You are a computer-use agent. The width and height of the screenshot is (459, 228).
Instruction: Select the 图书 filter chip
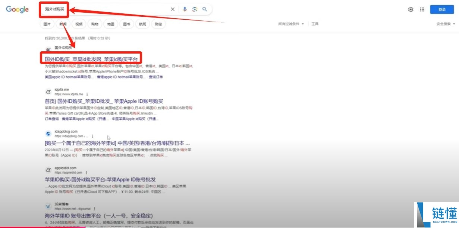pos(127,24)
